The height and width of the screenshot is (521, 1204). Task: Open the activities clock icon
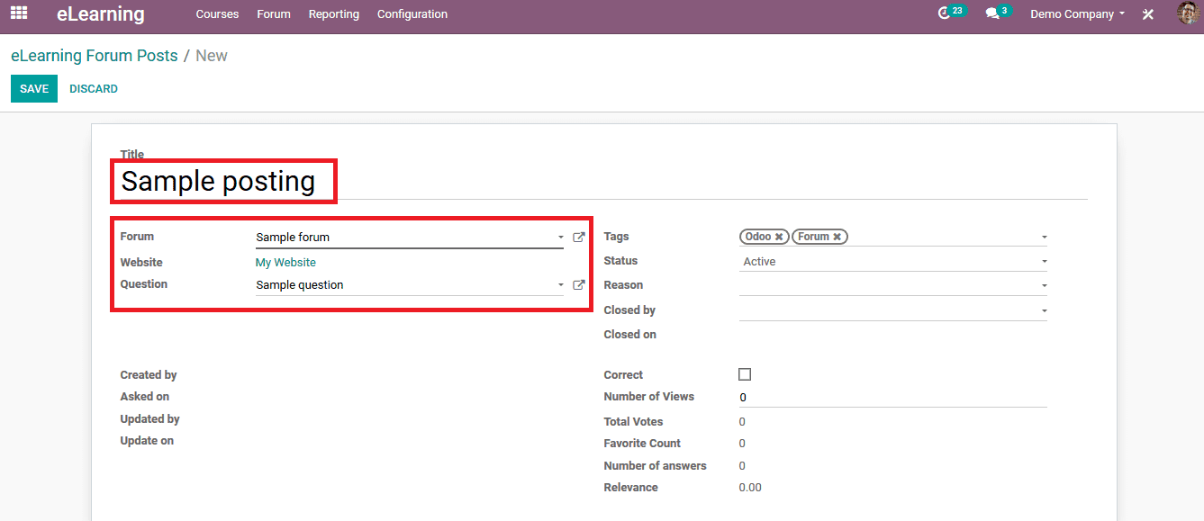[x=945, y=13]
